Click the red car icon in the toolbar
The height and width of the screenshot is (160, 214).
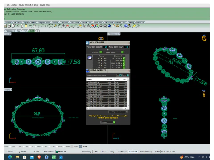click(x=68, y=26)
